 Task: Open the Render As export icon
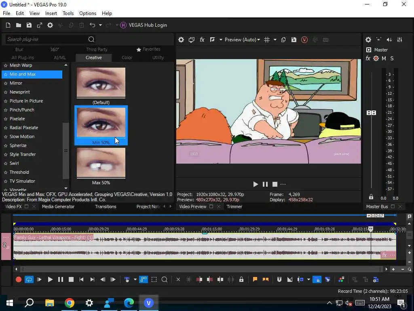[40, 25]
